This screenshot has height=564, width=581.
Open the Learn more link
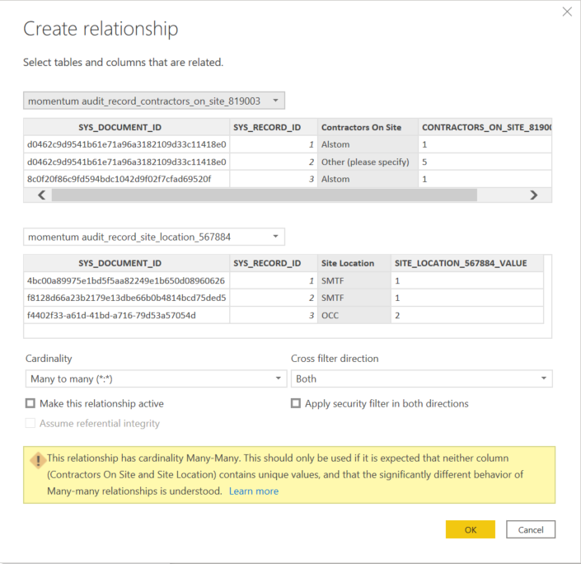pyautogui.click(x=254, y=491)
